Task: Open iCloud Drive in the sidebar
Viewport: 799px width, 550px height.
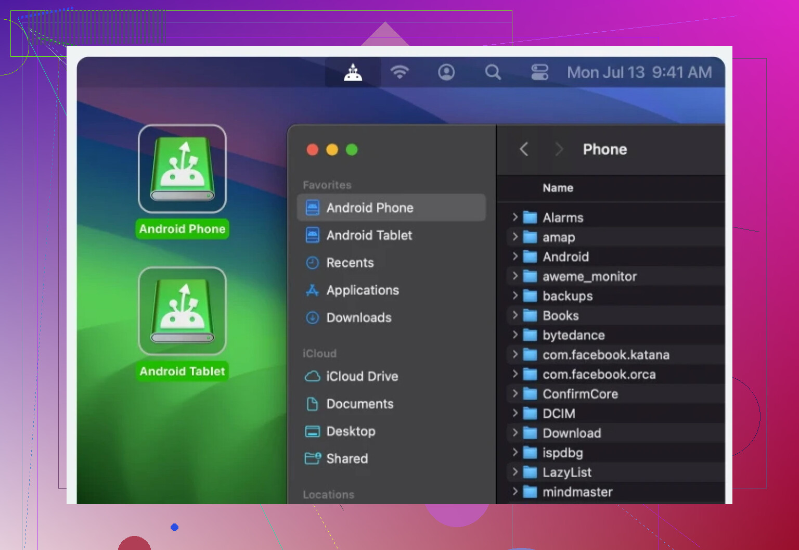Action: (x=391, y=376)
